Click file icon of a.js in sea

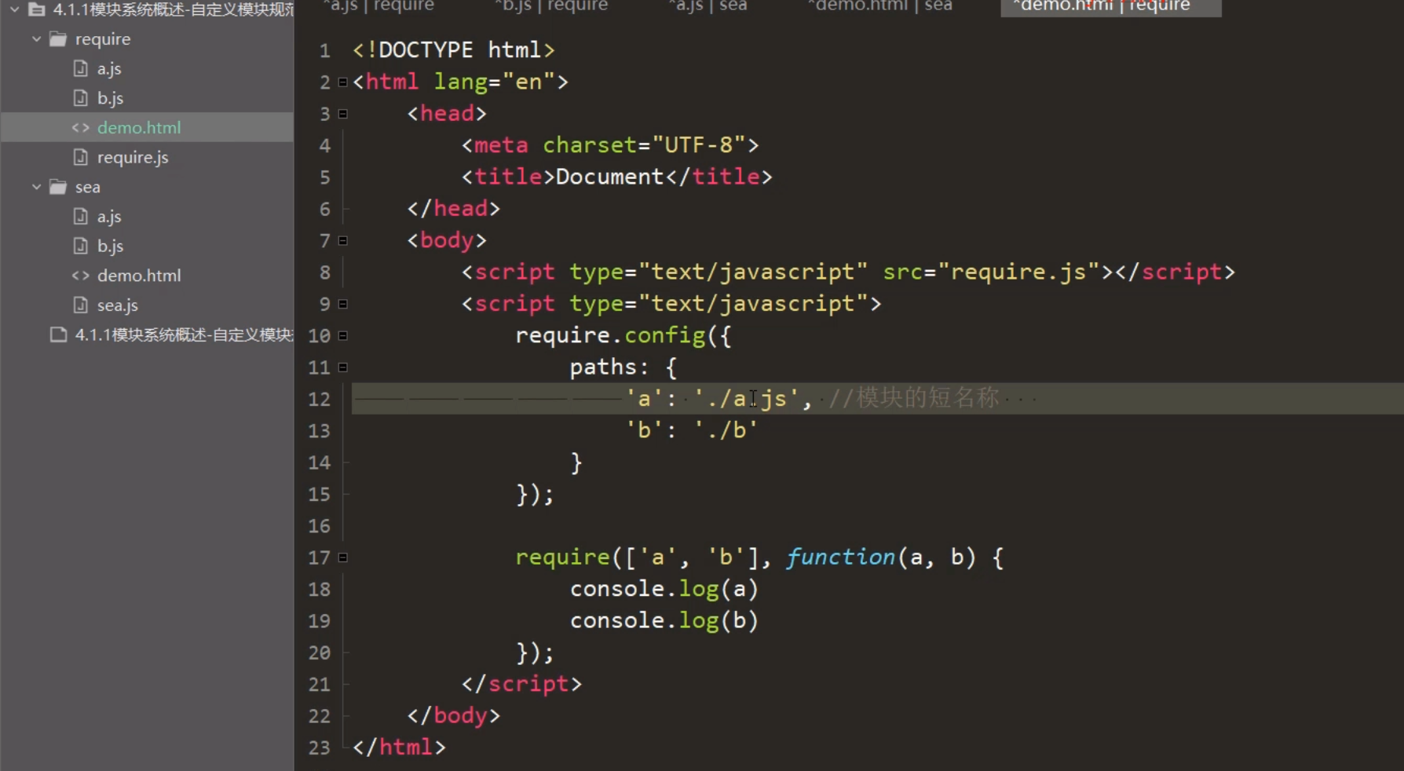pyautogui.click(x=80, y=216)
